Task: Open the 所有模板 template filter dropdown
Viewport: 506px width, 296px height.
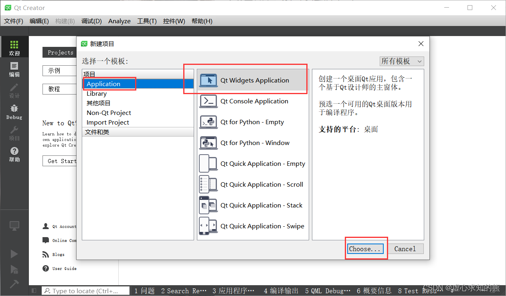Action: point(402,61)
